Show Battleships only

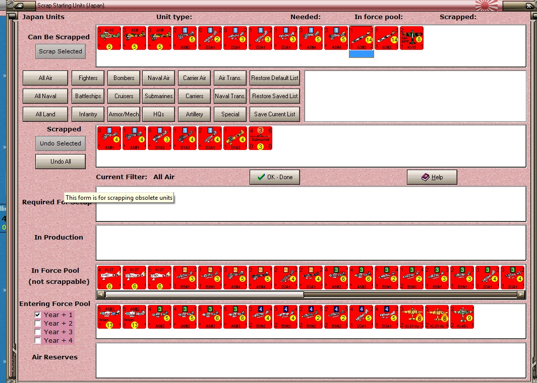point(88,96)
